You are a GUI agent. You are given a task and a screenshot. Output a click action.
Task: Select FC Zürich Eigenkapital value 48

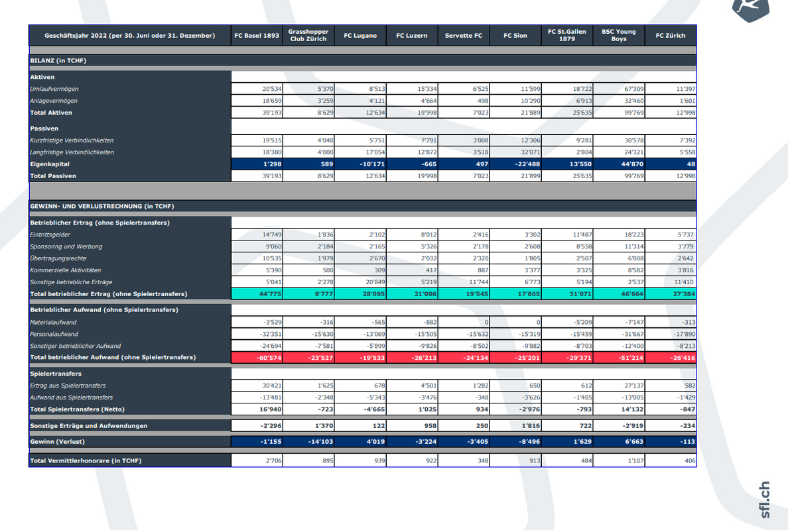pyautogui.click(x=671, y=164)
